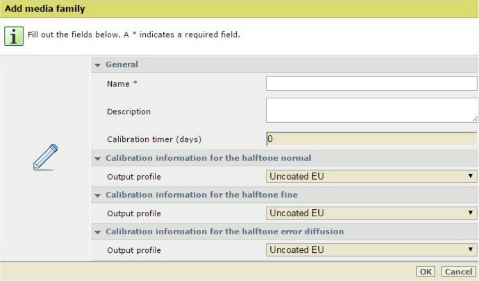The height and width of the screenshot is (281, 479).
Task: Collapse the halftone error diffusion section
Action: pyautogui.click(x=98, y=232)
